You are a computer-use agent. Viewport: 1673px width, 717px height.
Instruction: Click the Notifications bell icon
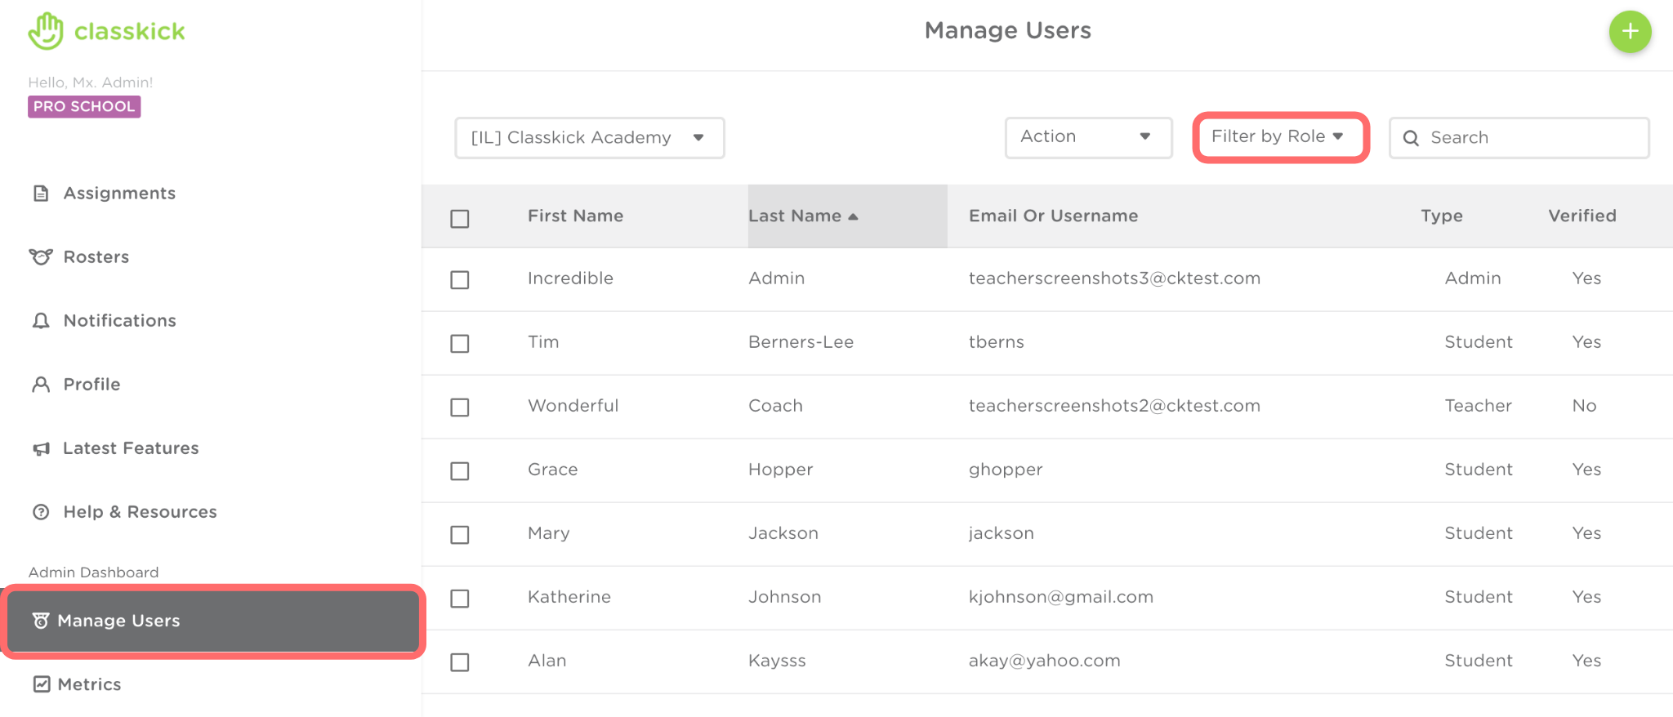coord(41,321)
